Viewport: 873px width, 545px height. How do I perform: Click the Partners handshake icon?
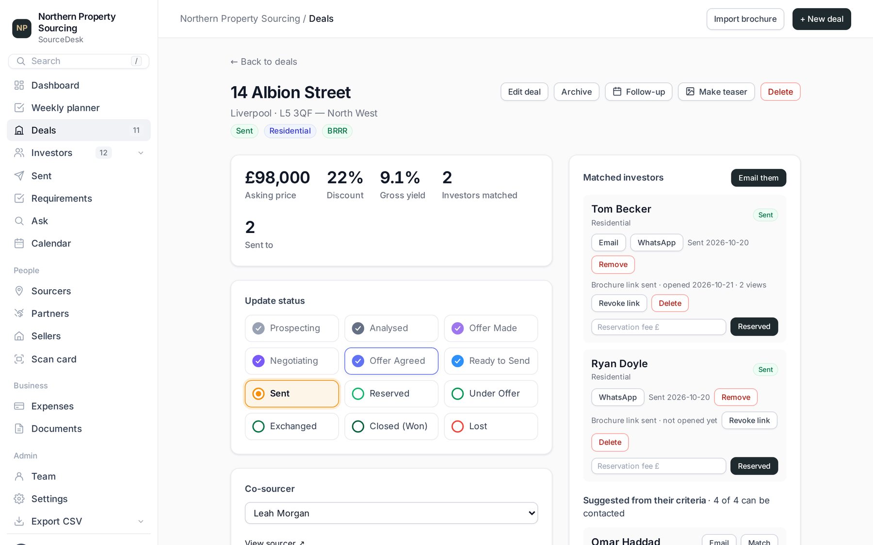[19, 313]
